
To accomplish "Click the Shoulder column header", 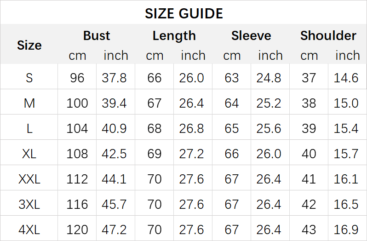I will tap(328, 36).
